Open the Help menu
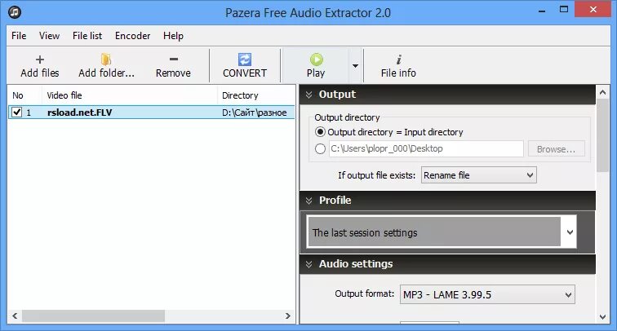This screenshot has height=331, width=617. 173,36
